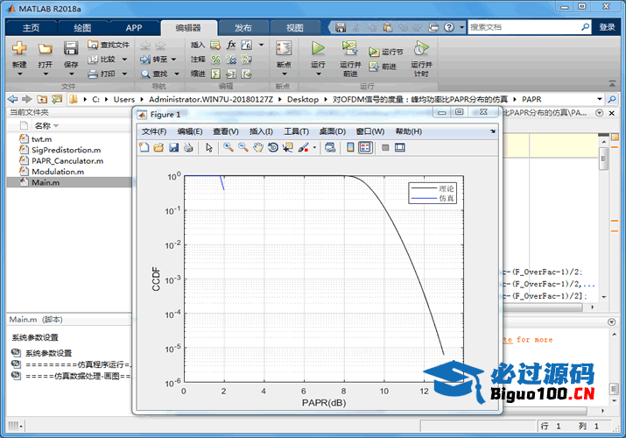This screenshot has width=626, height=438.
Task: Click the 登录 sign-in button
Action: tap(607, 27)
